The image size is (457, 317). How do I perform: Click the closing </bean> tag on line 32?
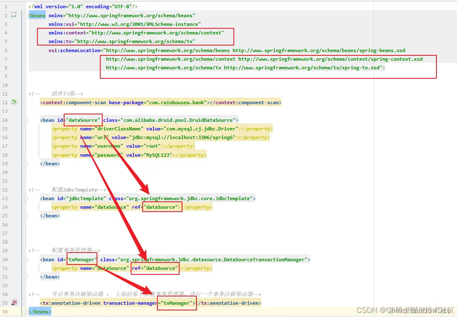tap(50, 276)
